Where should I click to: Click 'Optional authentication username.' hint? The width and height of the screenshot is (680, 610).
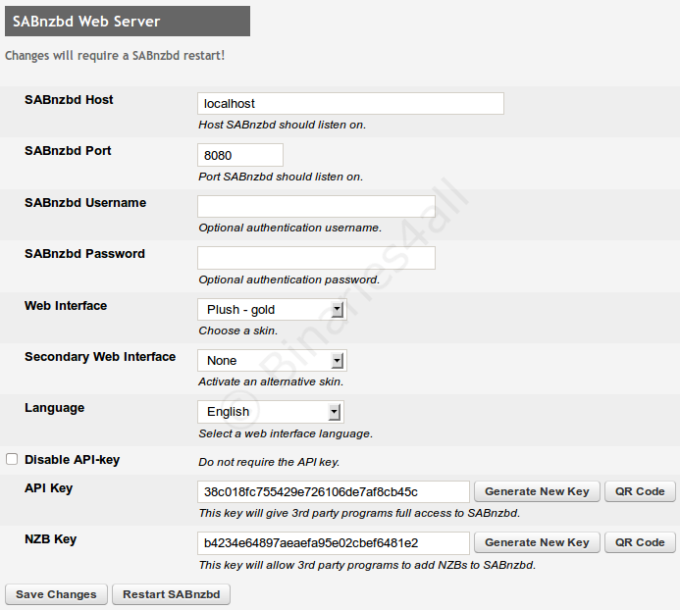(x=290, y=229)
